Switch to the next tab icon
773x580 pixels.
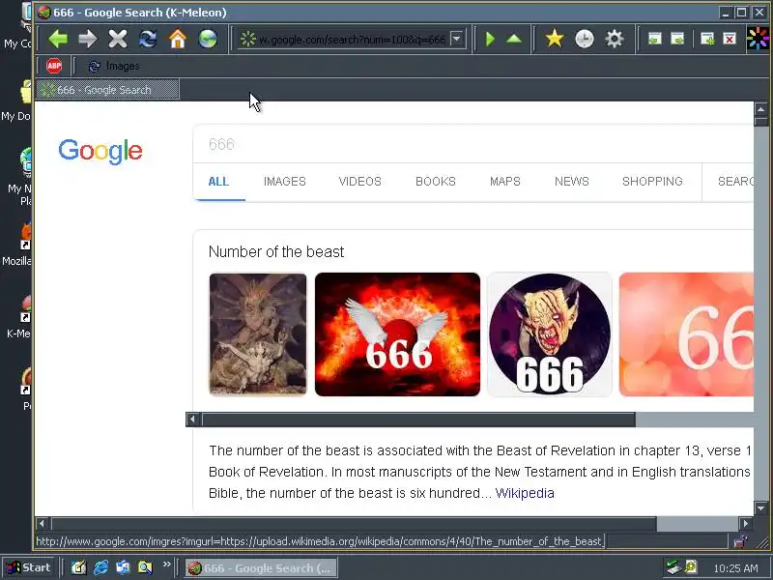point(678,39)
